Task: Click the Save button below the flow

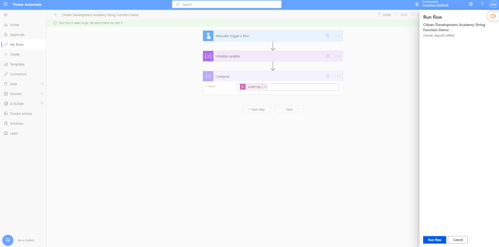Action: (289, 110)
